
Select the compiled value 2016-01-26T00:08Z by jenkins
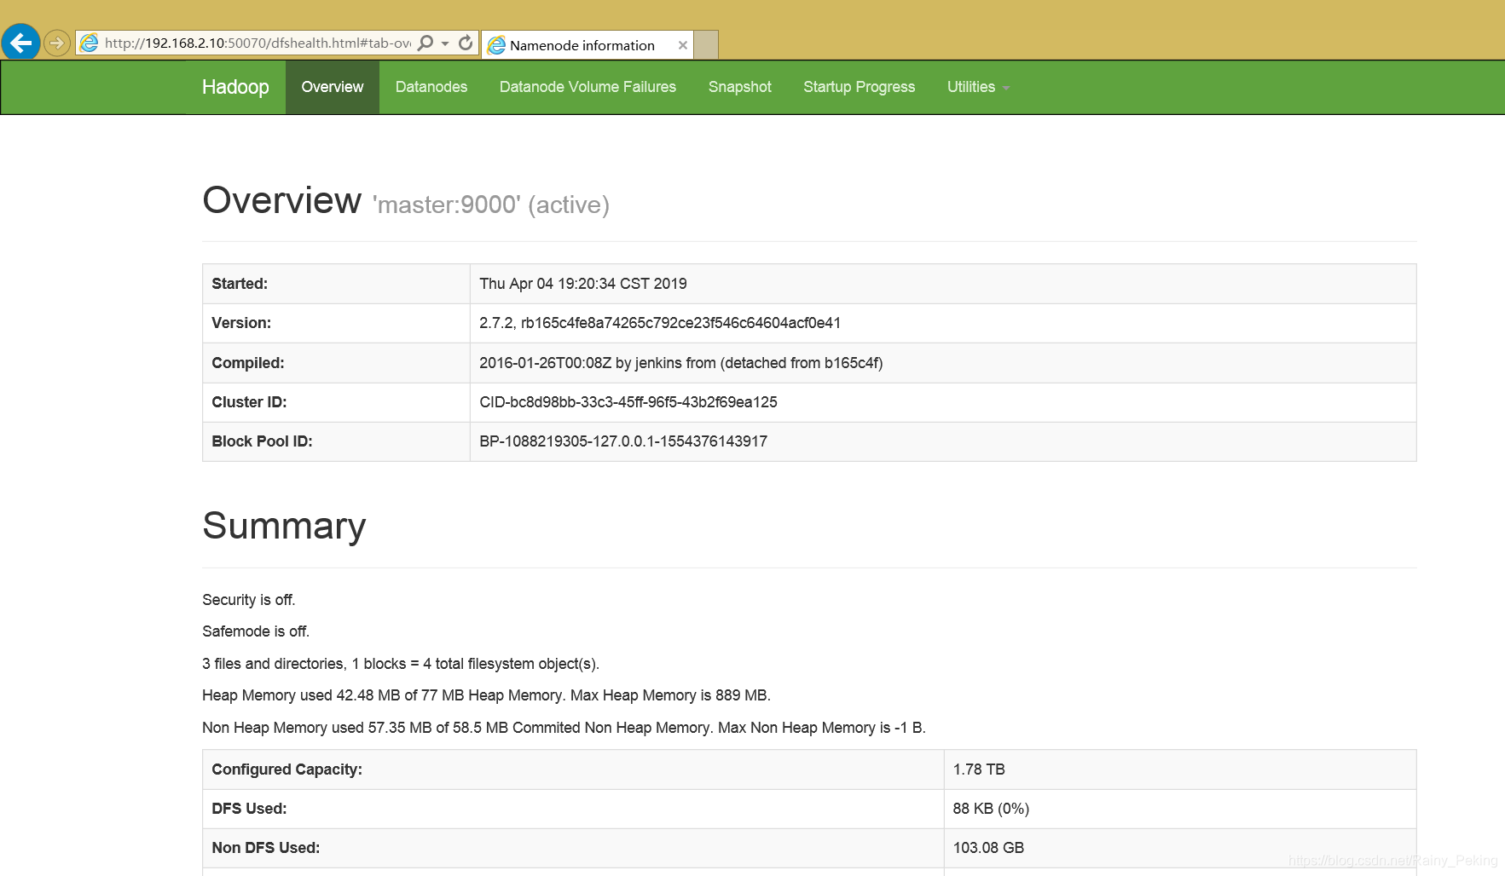pyautogui.click(x=681, y=363)
